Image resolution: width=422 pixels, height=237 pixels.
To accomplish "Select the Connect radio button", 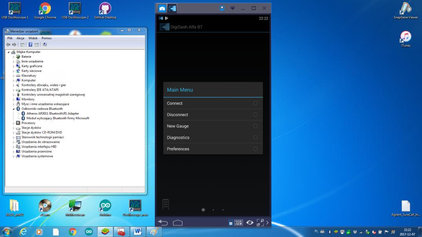I will pos(255,103).
